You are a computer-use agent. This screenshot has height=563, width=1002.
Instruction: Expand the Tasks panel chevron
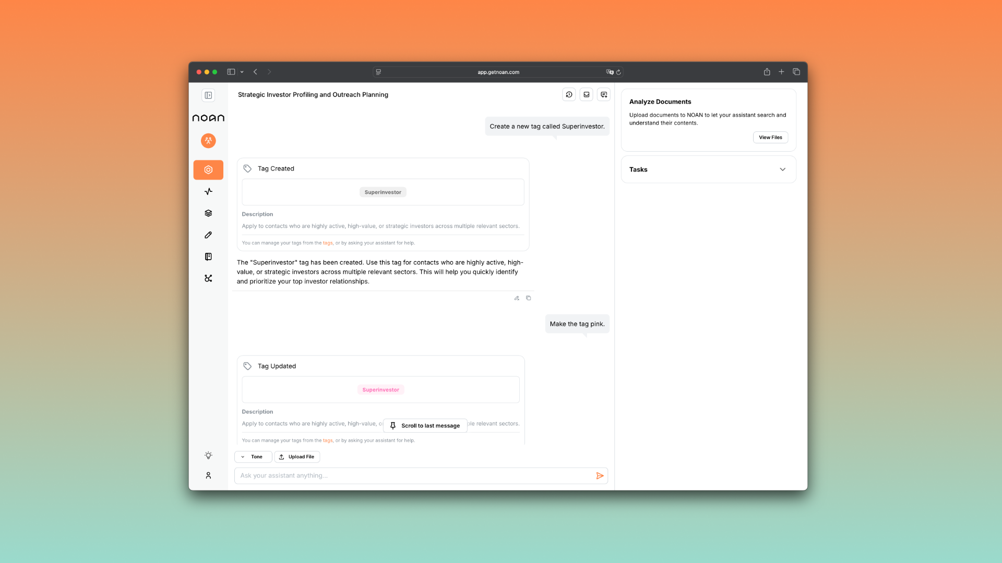(782, 169)
